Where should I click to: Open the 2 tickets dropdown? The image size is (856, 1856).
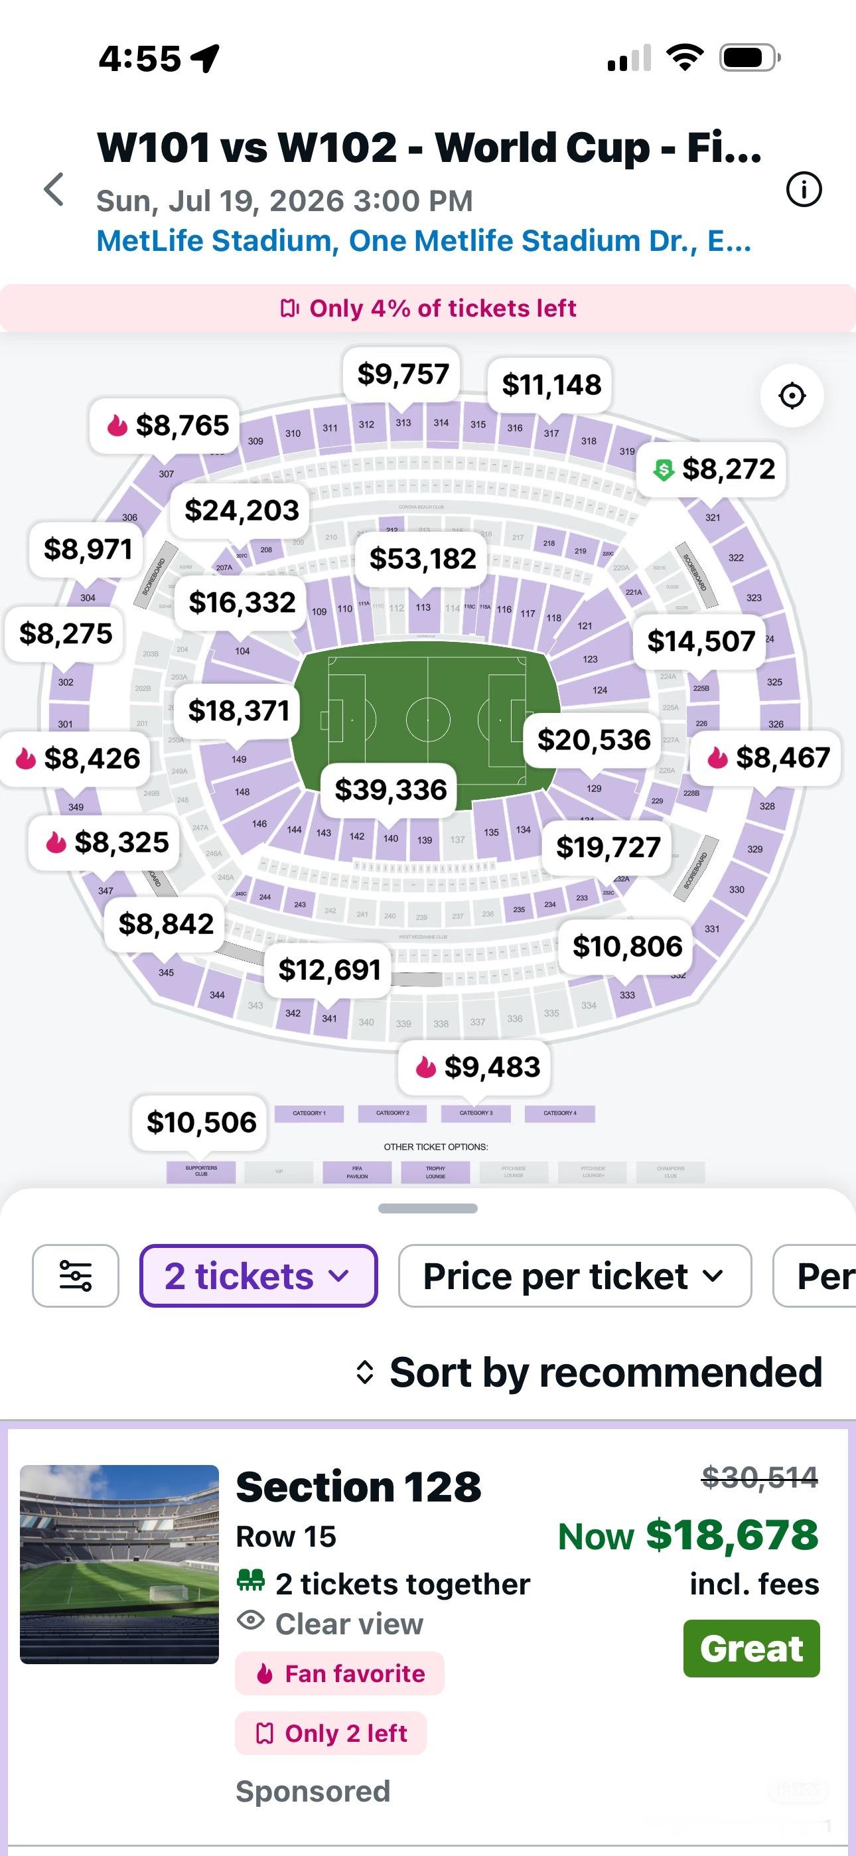259,1275
